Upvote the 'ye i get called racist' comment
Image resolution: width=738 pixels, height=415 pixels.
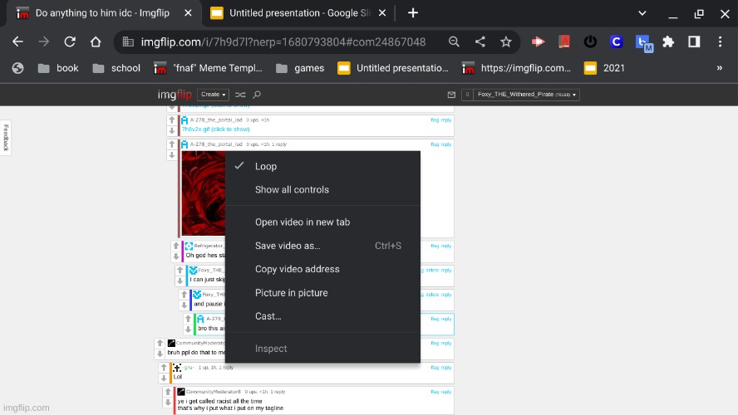168,392
